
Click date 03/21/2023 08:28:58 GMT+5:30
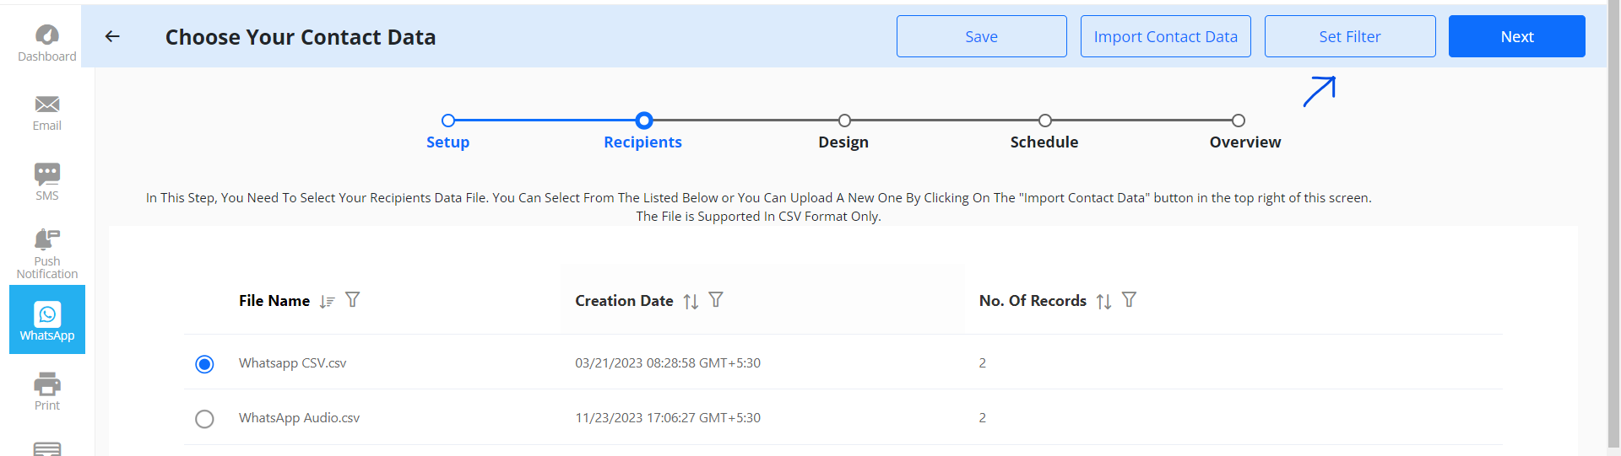[x=668, y=363]
